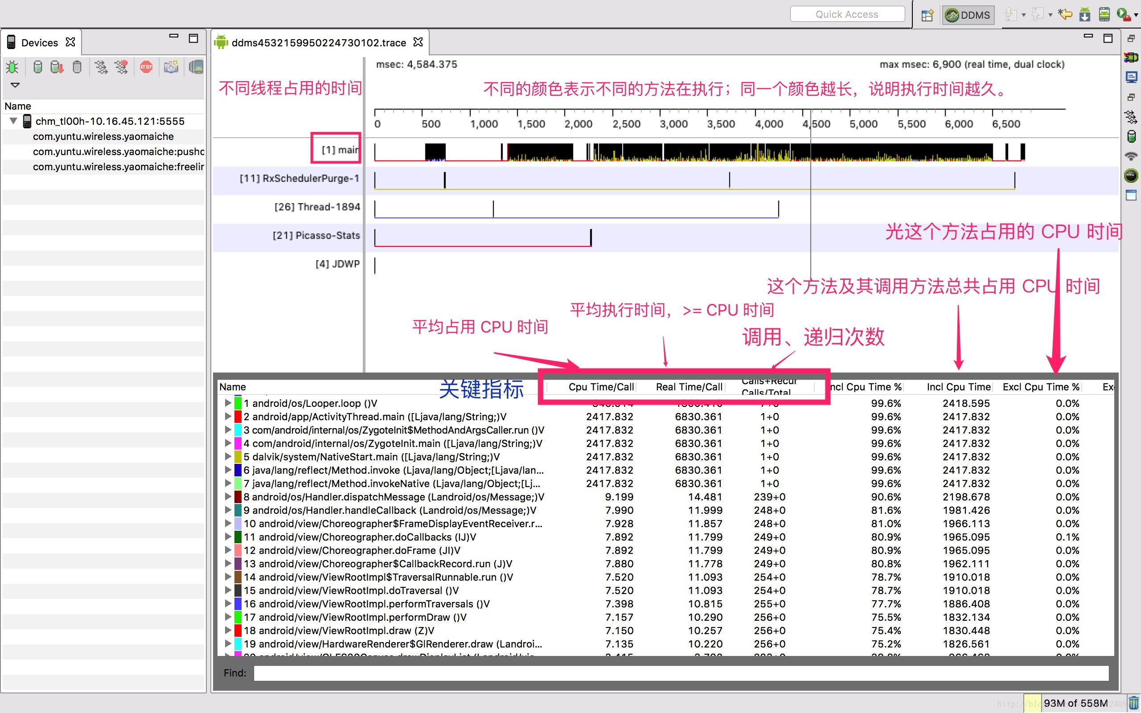Screen dimensions: 1141x713
Task: Click the Start Method Profiling icon
Action: tap(121, 67)
